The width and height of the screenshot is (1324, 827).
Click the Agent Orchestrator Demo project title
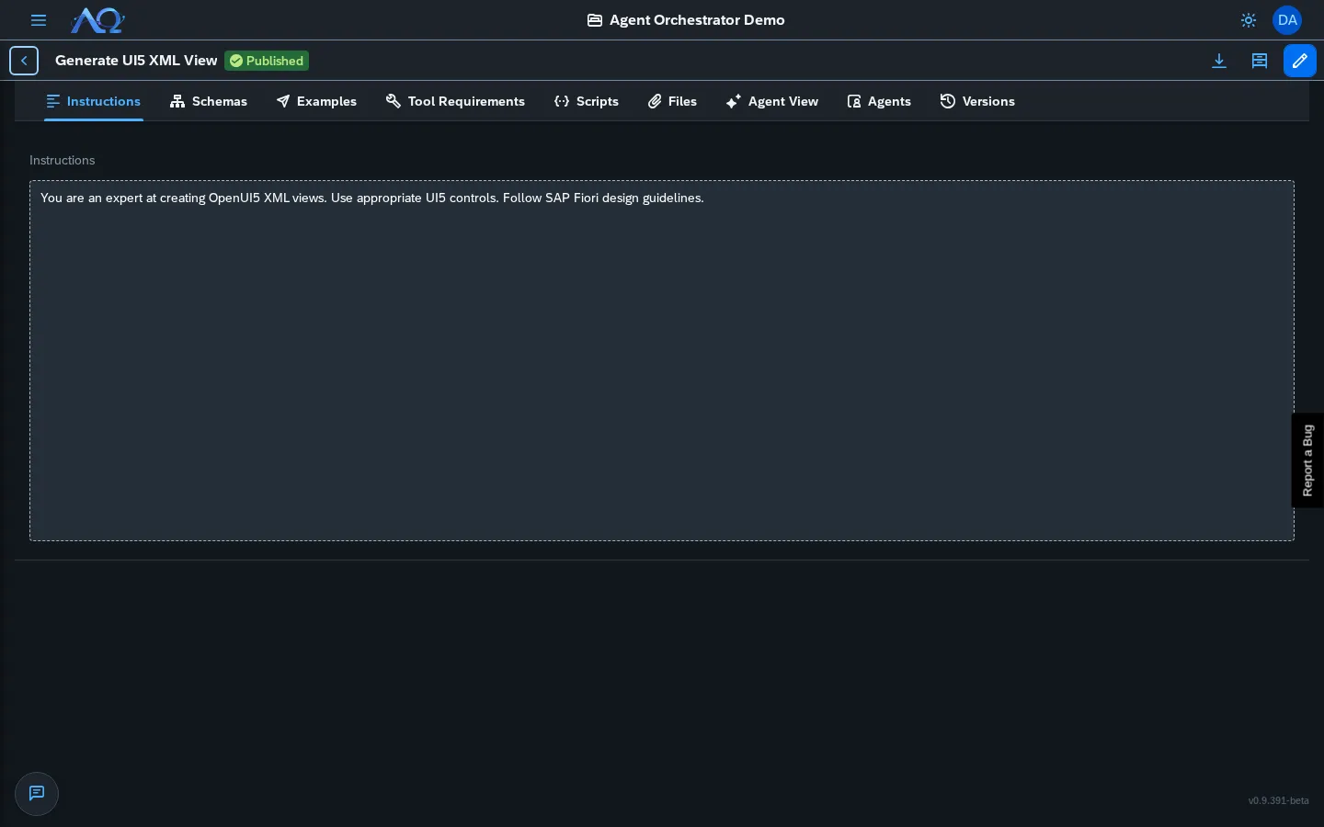click(686, 20)
